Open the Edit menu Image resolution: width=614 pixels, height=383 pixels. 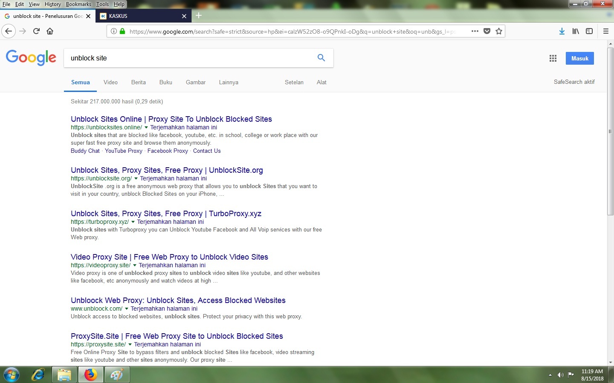pos(20,4)
